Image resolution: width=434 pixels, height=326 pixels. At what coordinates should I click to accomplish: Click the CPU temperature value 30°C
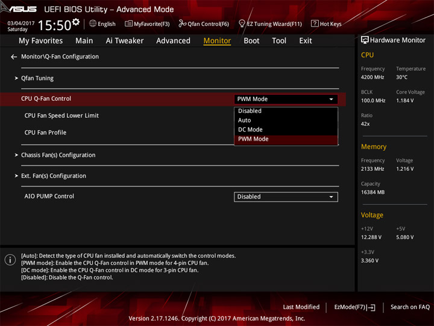pyautogui.click(x=401, y=77)
